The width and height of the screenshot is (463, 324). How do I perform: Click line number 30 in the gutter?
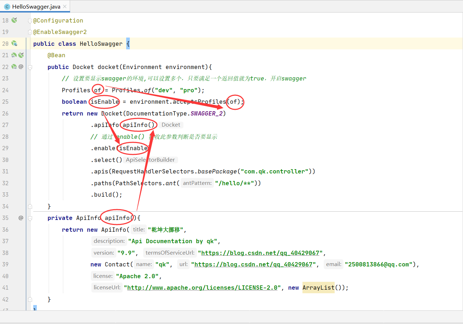coord(5,160)
